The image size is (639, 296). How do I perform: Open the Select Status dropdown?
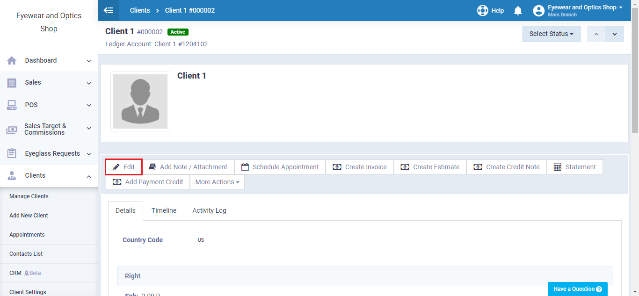551,34
